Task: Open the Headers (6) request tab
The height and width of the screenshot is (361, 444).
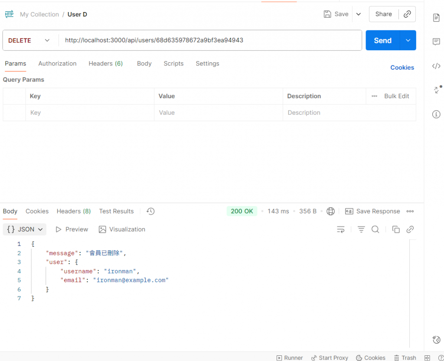Action: (106, 64)
